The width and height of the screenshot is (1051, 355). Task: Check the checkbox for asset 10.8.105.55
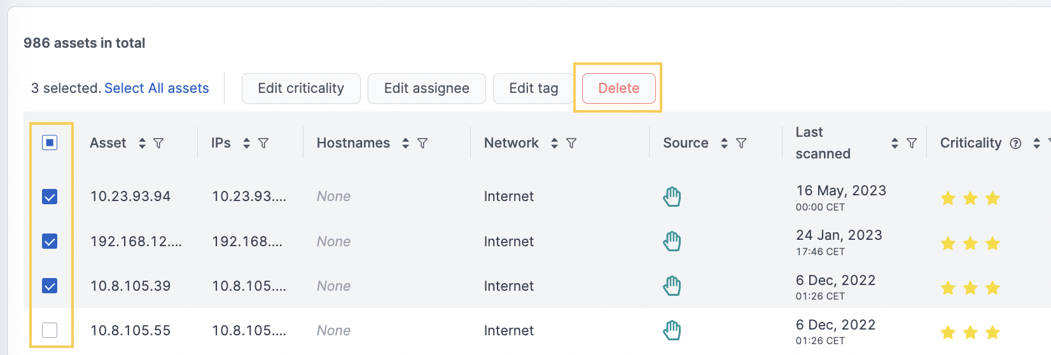[x=50, y=330]
